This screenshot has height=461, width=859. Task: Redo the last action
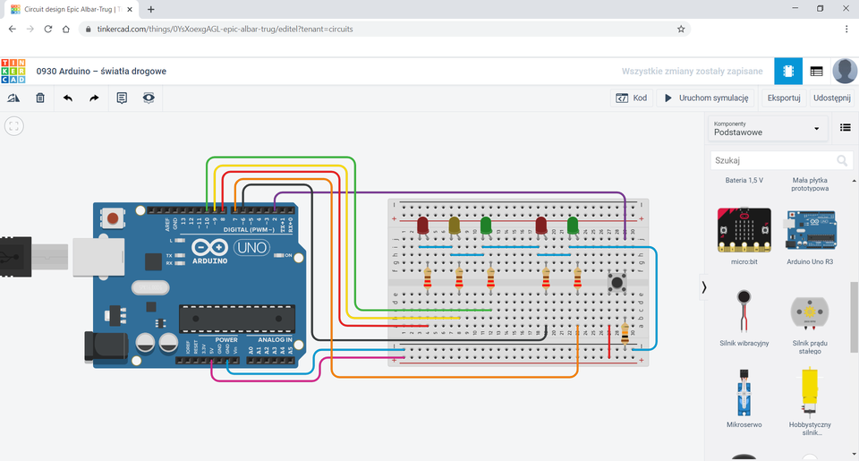pos(94,98)
